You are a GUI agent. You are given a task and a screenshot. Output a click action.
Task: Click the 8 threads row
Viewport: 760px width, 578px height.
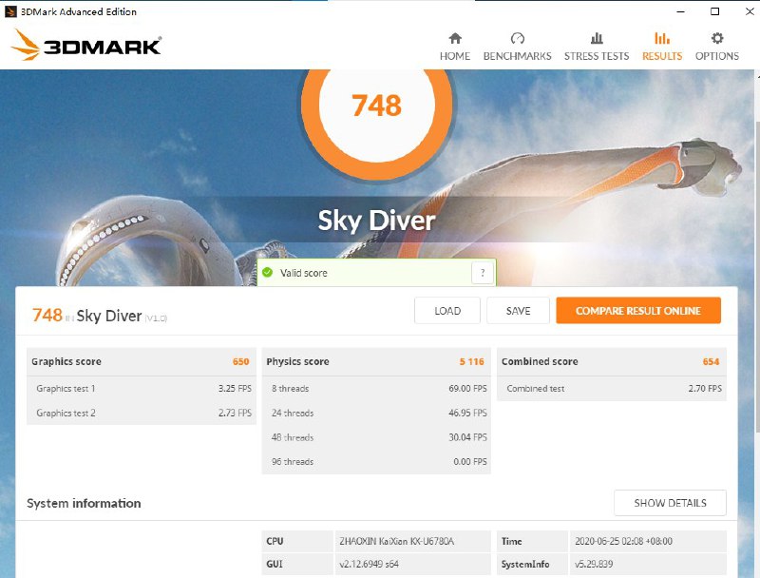click(376, 389)
